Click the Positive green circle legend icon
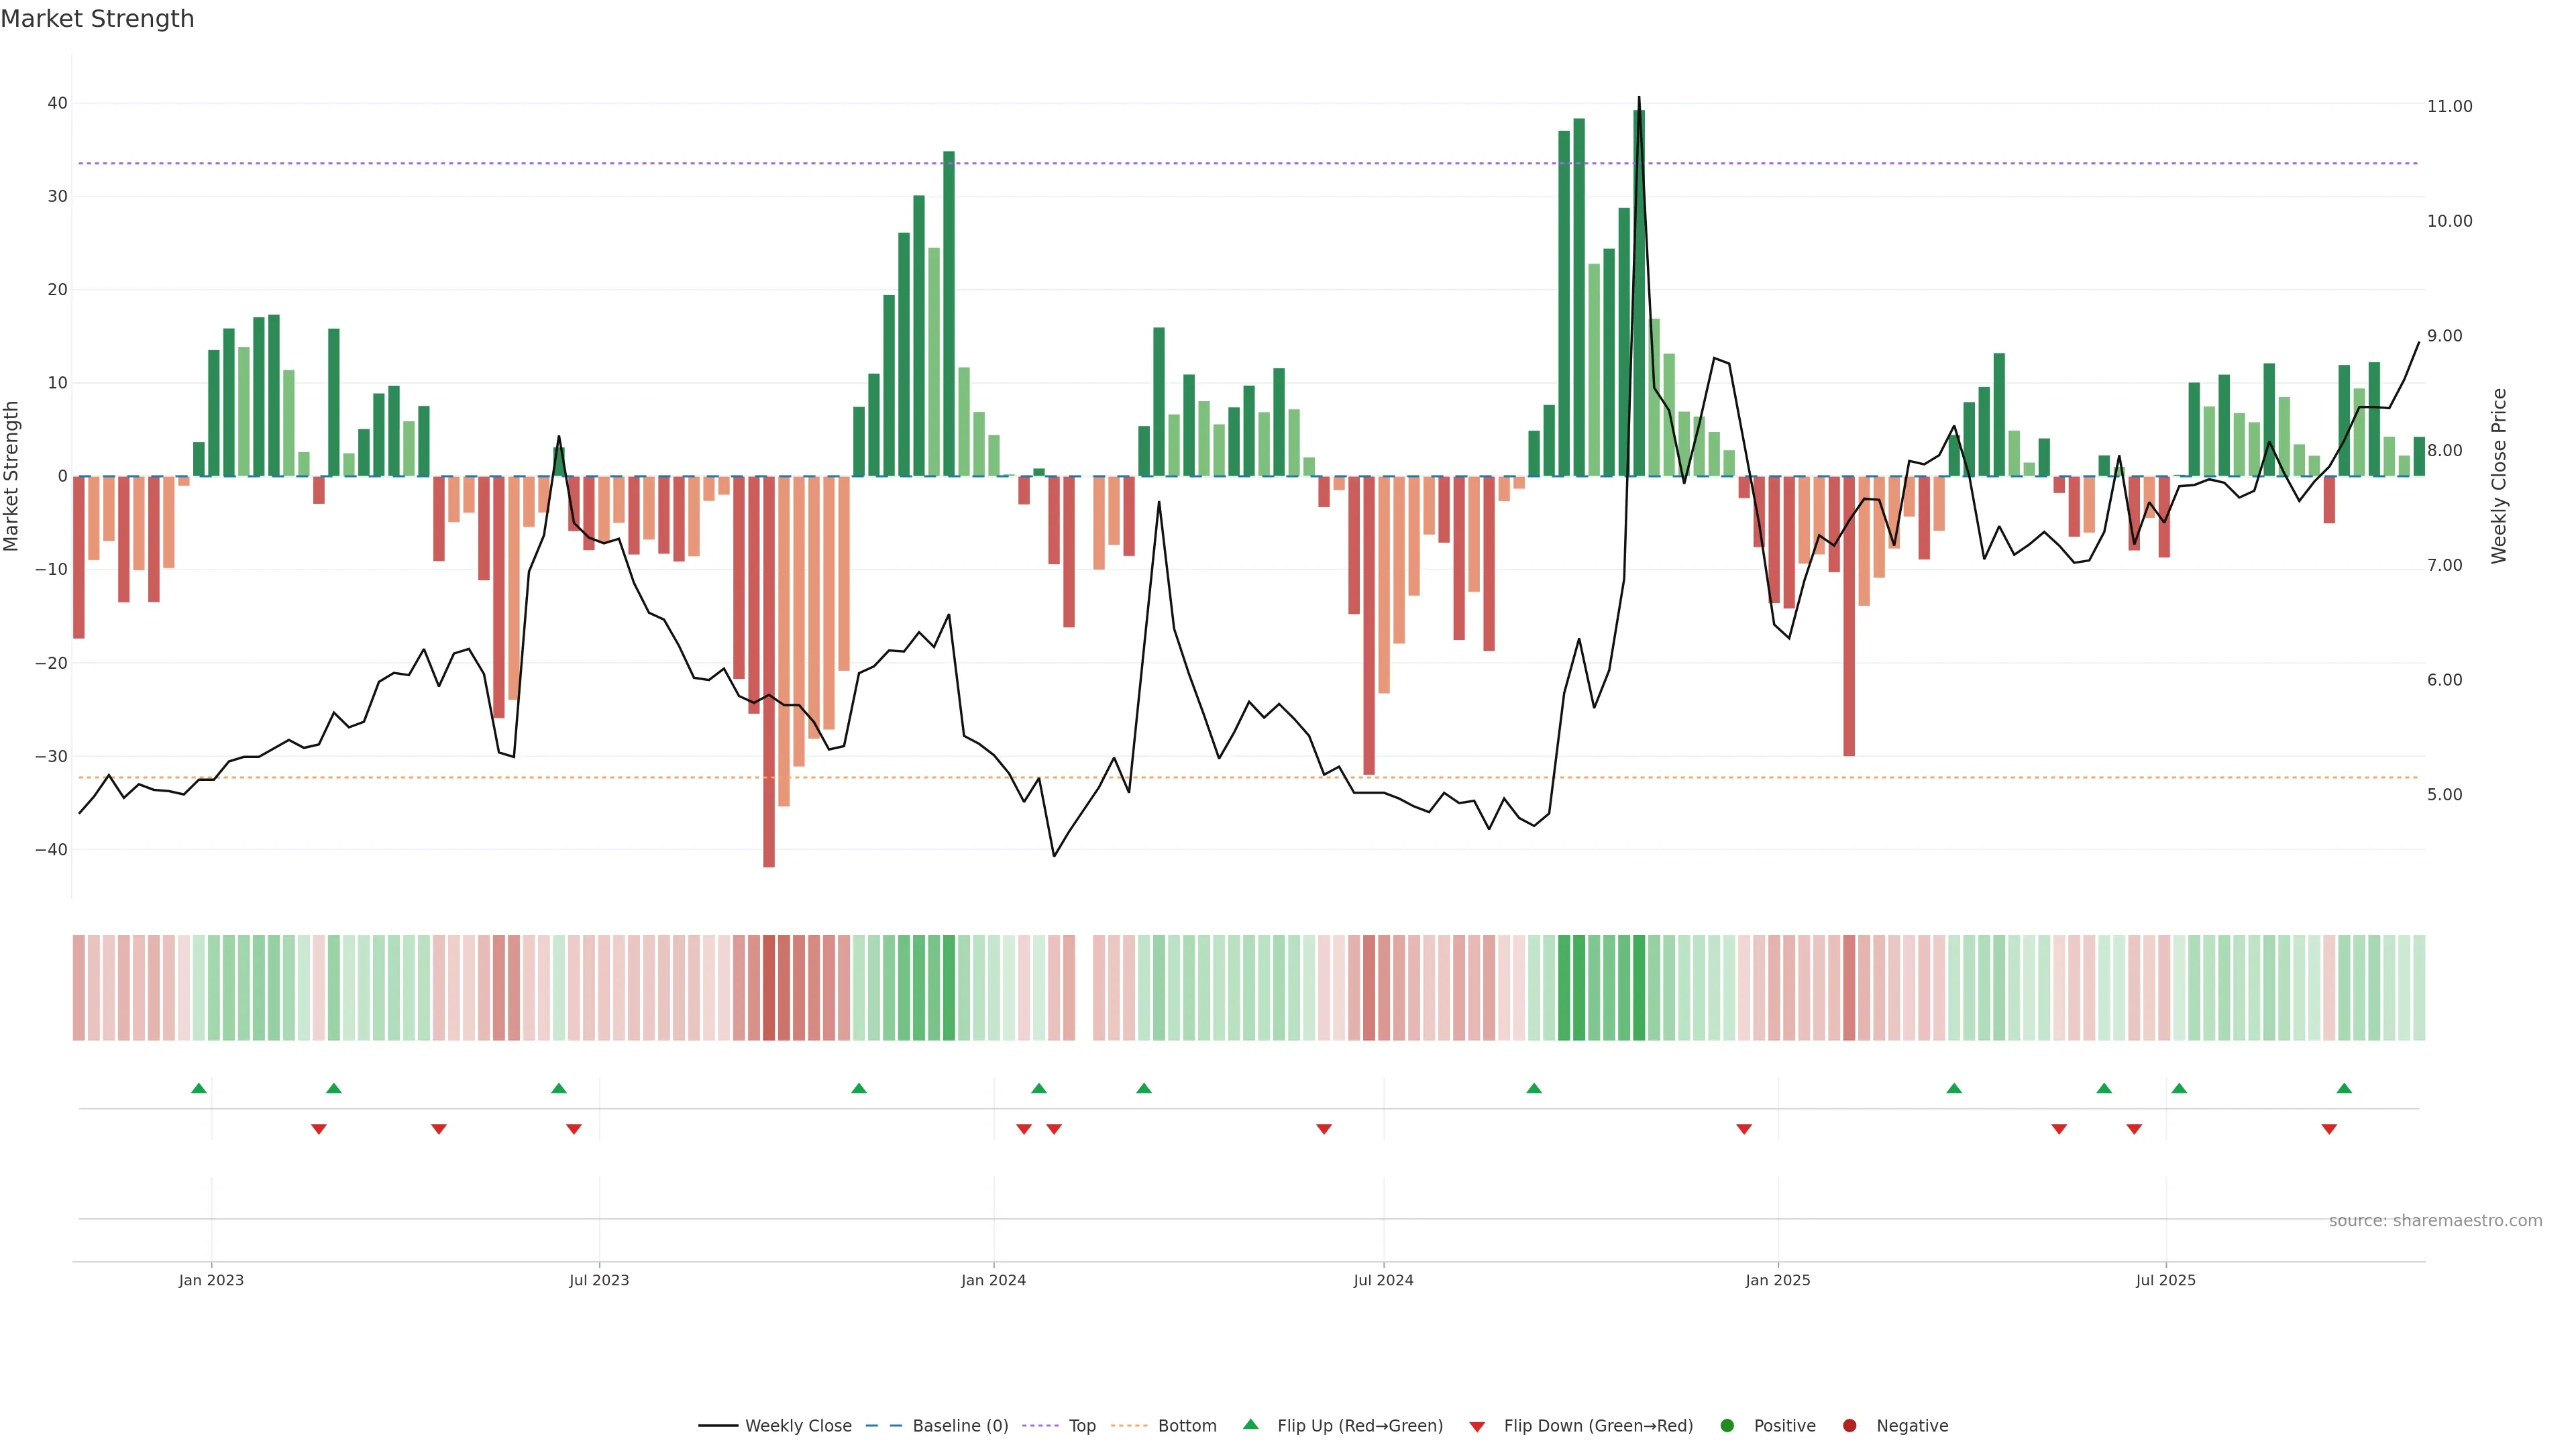The image size is (2576, 1449). pyautogui.click(x=1727, y=1426)
